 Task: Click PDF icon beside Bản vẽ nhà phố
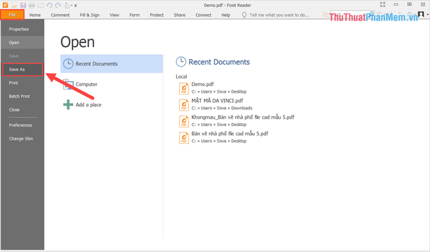pos(184,138)
